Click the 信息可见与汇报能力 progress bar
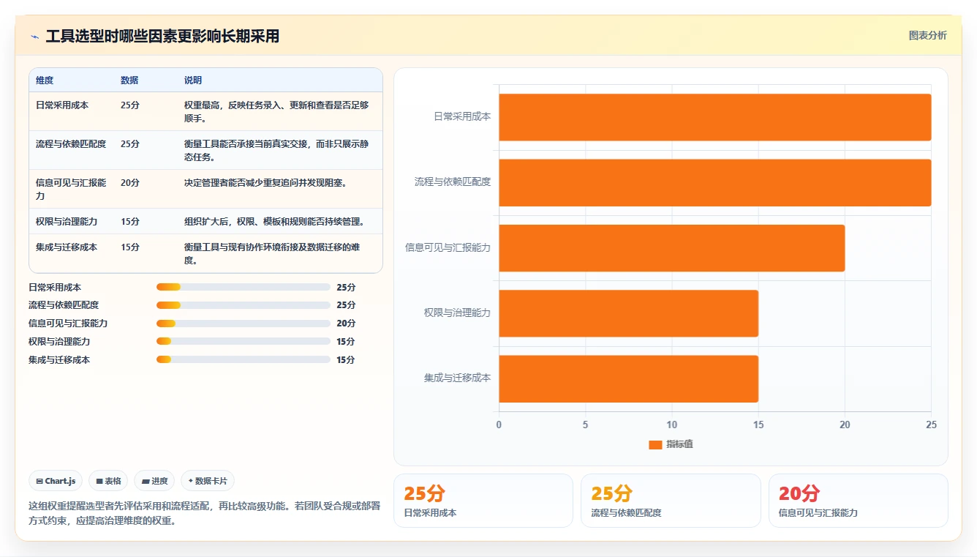This screenshot has width=977, height=557. point(243,324)
